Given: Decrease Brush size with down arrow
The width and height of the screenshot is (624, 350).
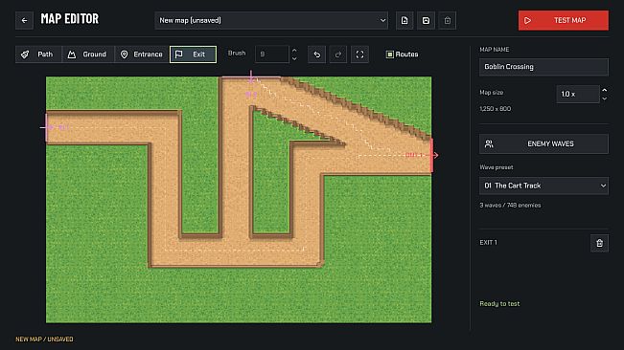Looking at the screenshot, I should coord(294,58).
